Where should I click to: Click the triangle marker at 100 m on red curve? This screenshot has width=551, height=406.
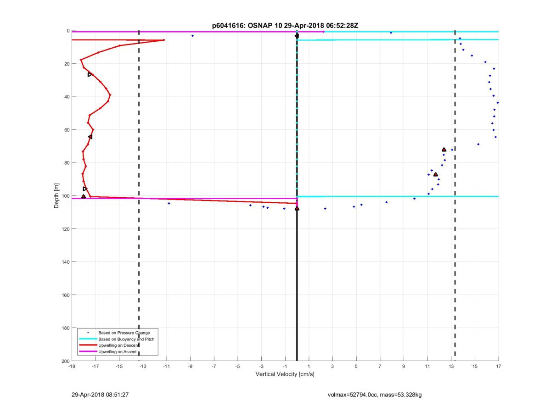click(84, 196)
